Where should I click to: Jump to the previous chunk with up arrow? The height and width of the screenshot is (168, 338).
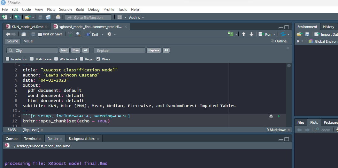(244, 34)
